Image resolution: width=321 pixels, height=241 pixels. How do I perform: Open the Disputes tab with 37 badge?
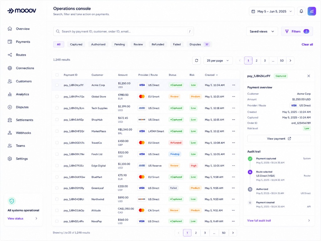click(x=199, y=45)
